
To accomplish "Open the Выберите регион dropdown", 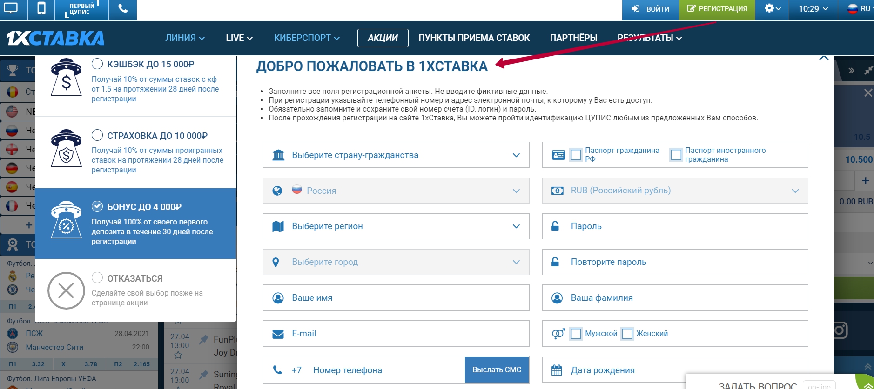I will pyautogui.click(x=396, y=226).
